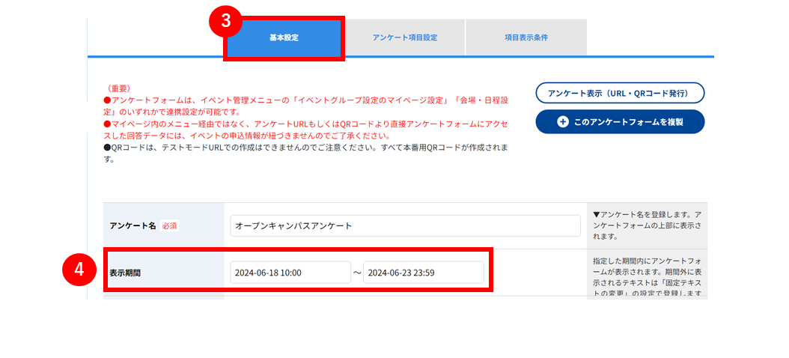
Task: Click the plus icon on the duplicate button
Action: point(563,122)
